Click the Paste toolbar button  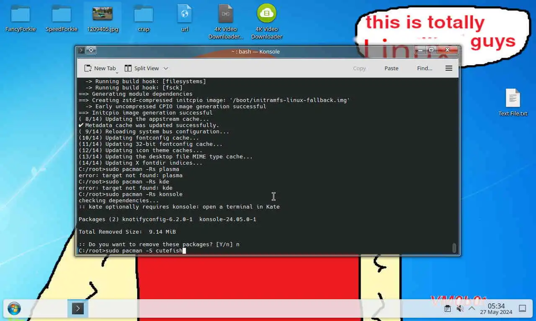tap(392, 68)
